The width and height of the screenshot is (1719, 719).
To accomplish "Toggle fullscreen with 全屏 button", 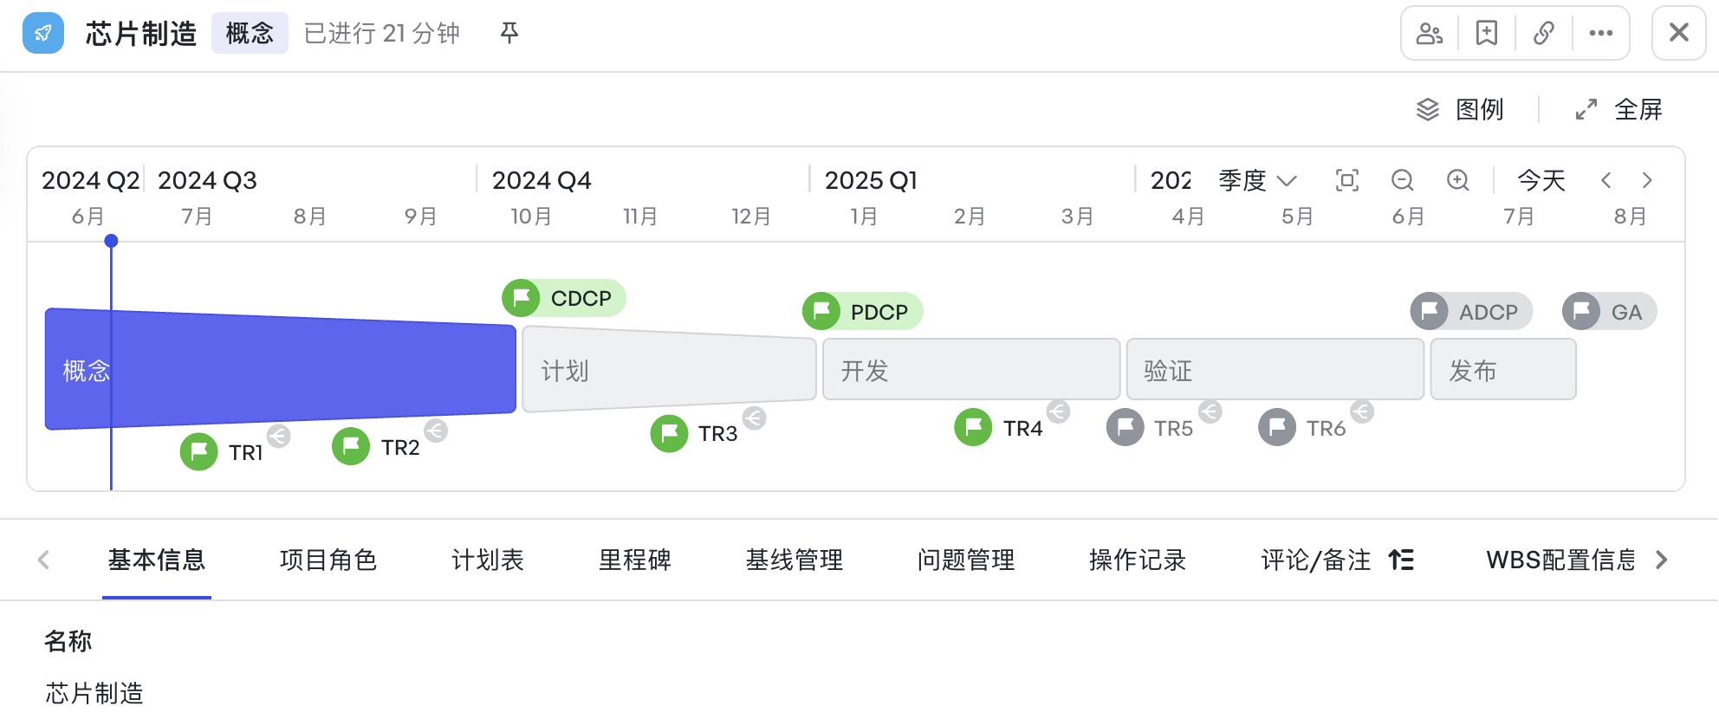I will point(1618,109).
